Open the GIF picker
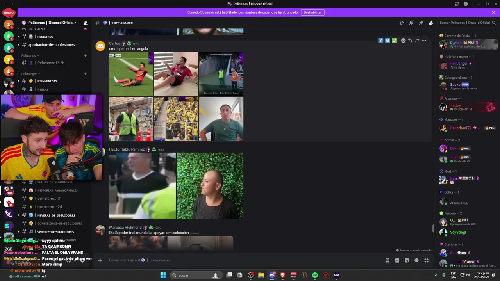The width and height of the screenshot is (500, 281). 397,260
